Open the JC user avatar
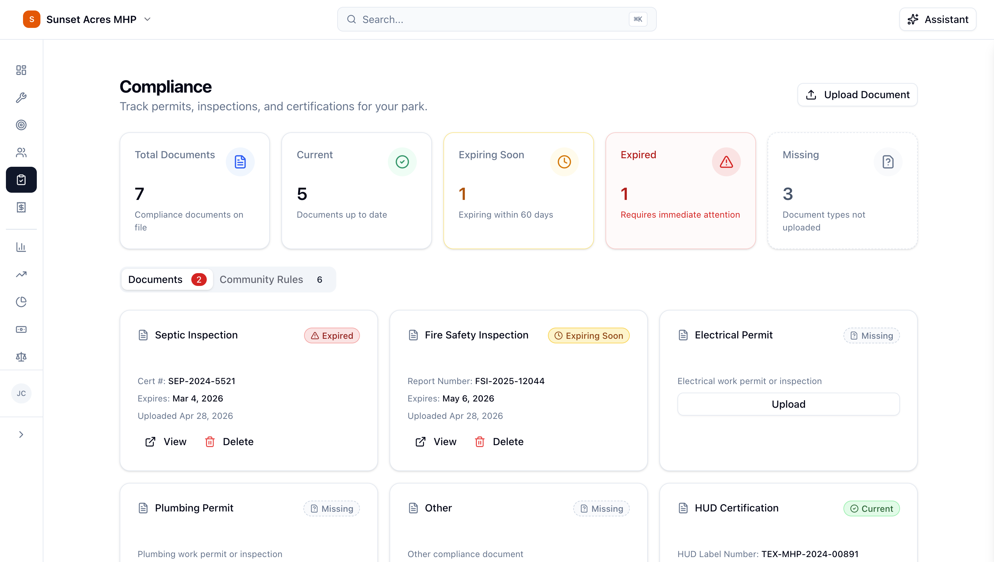Screen dimensions: 994x562 click(x=21, y=393)
